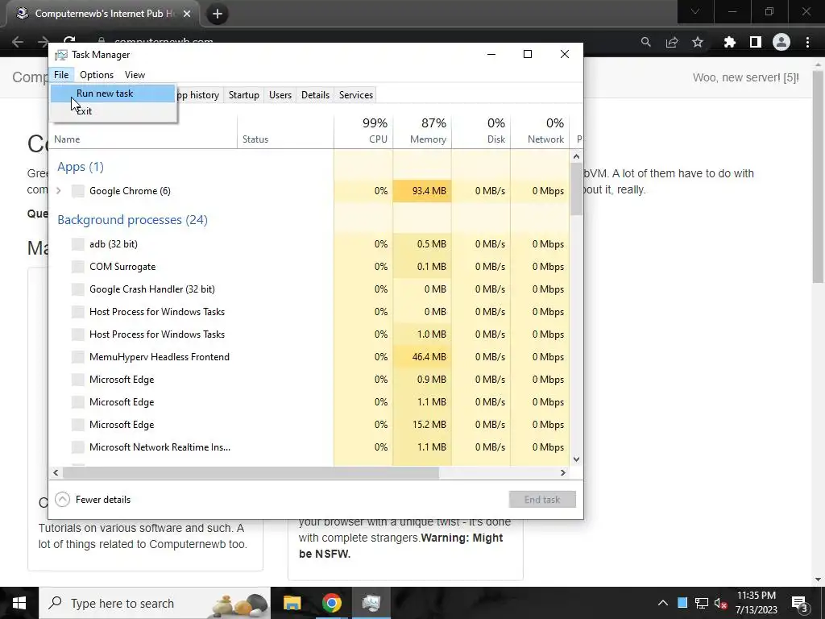Click Background processes (24) heading

(133, 220)
